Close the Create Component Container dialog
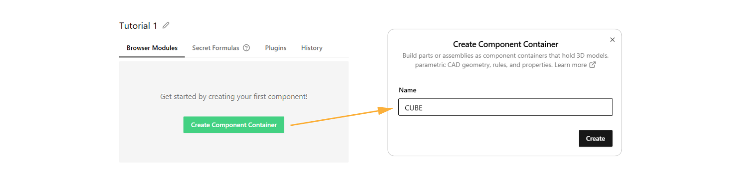The height and width of the screenshot is (185, 742). click(x=612, y=40)
